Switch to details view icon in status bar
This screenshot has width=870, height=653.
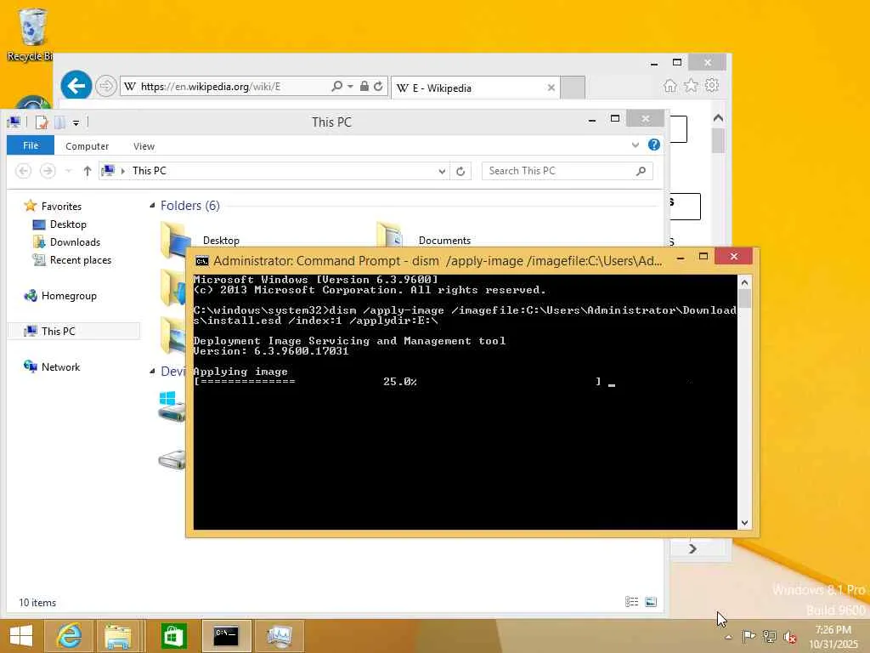click(x=631, y=602)
